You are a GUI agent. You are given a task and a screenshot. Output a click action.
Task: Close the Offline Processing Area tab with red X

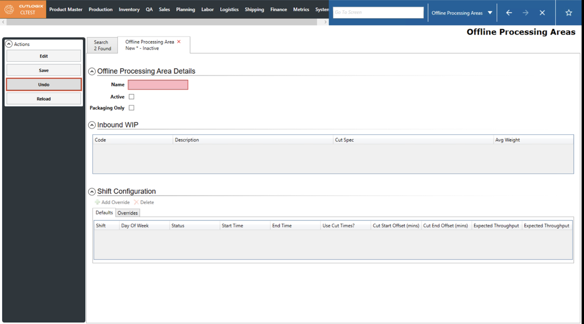pos(179,42)
